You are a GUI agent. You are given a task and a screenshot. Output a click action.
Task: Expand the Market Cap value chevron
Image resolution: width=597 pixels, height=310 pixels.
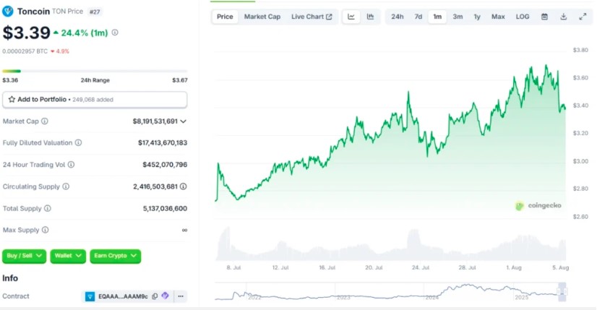click(x=183, y=121)
